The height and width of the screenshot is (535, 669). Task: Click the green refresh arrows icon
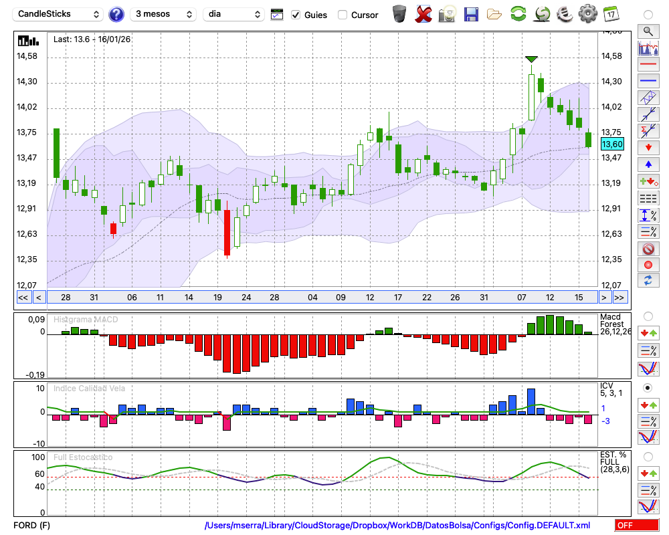tap(518, 13)
